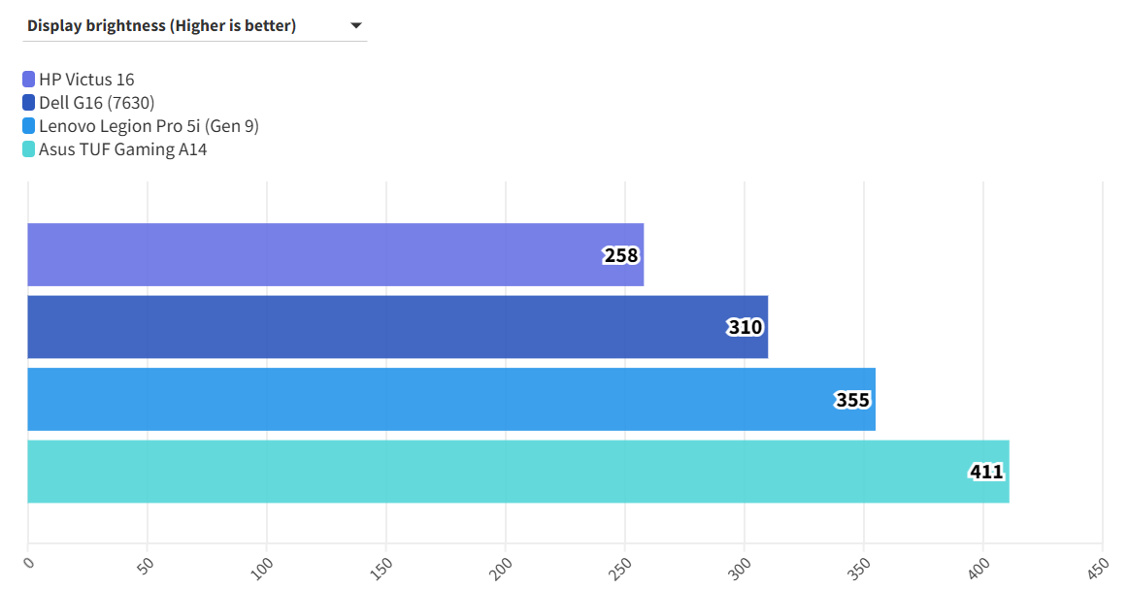Toggle the Asus TUF Gaming A14 legend label

click(x=122, y=149)
